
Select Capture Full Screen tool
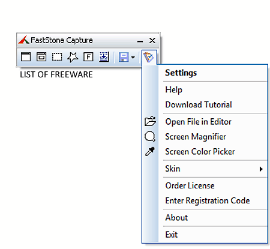tap(88, 57)
